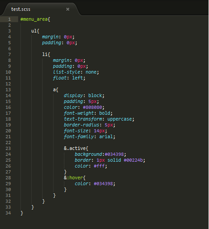Click the background color #034398 value
This screenshot has width=209, height=229.
[x=114, y=154]
